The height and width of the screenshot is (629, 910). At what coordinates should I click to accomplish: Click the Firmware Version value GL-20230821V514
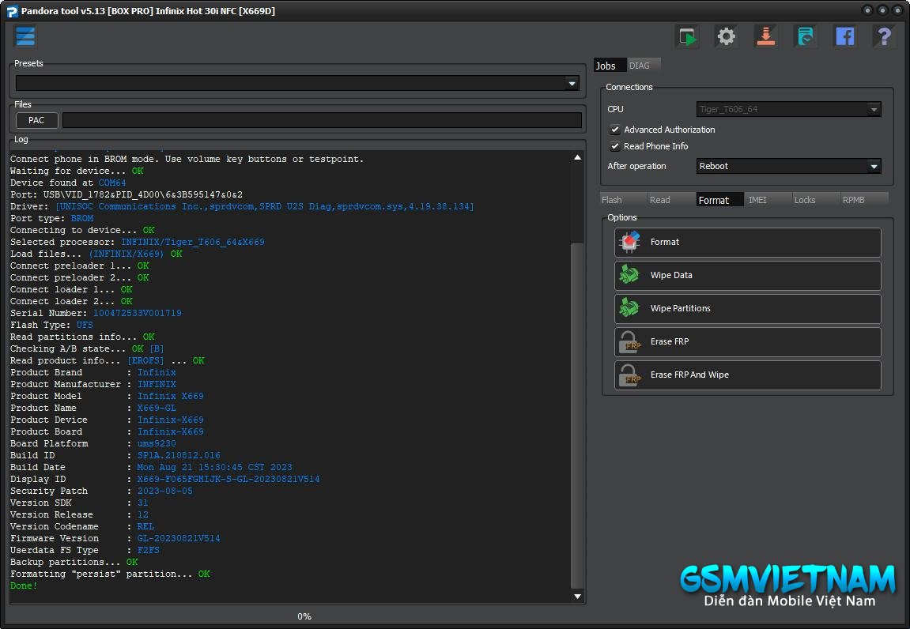[179, 538]
